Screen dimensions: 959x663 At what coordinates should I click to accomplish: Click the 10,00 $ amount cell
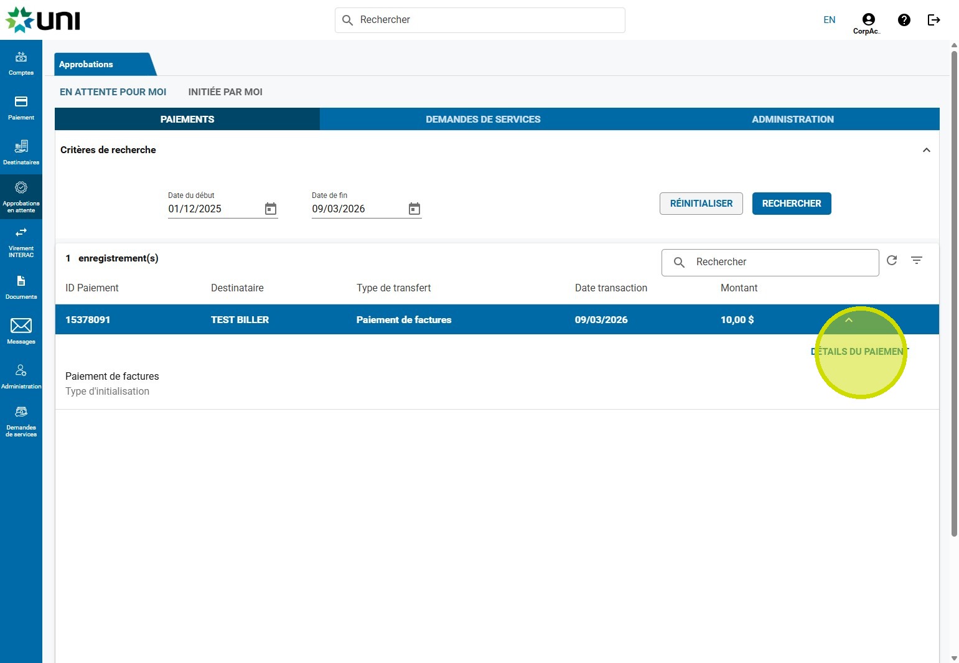point(737,320)
